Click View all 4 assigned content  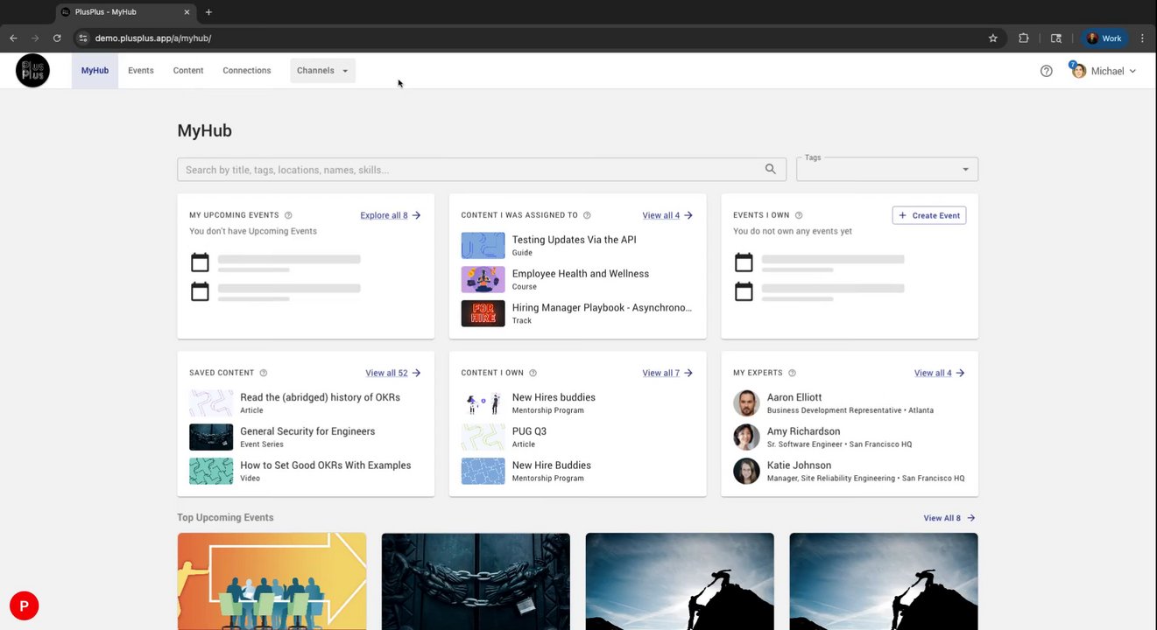667,215
